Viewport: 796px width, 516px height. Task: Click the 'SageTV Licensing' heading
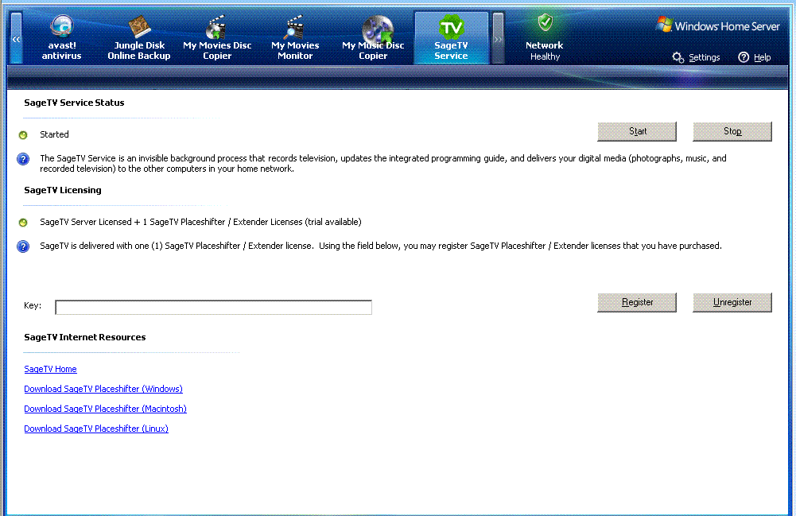pyautogui.click(x=63, y=190)
